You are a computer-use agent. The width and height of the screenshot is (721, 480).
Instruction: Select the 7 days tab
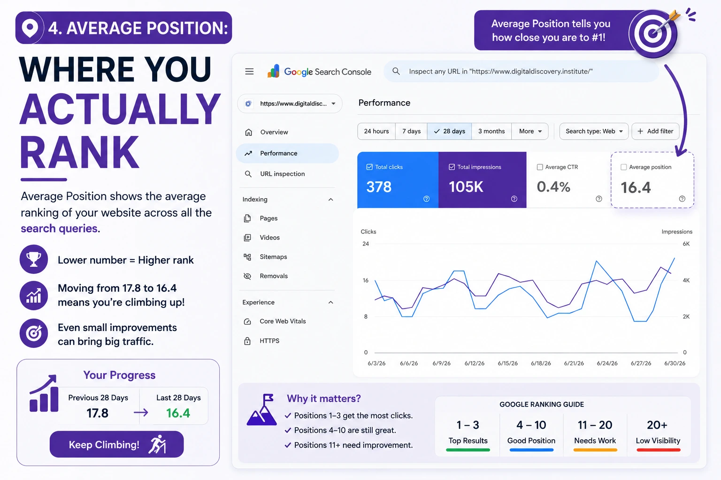point(411,131)
